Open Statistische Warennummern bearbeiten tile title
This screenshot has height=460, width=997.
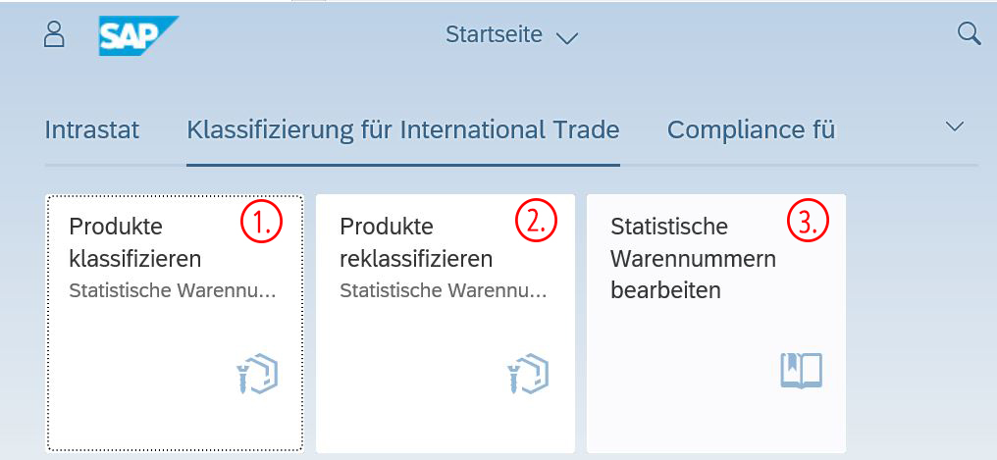[693, 259]
